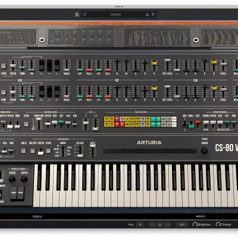Toggle the left Tremolo rocker switch

14,193
